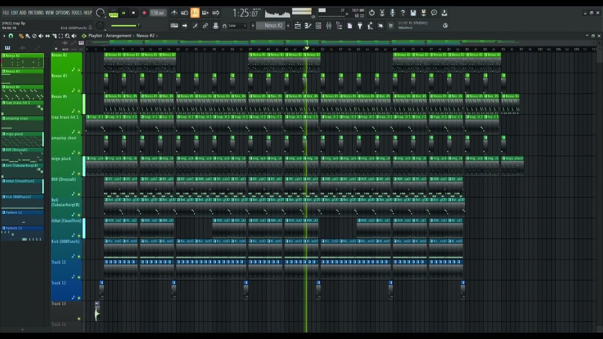Toggle SONG/PAT playback mode button
Image resolution: width=603 pixels, height=339 pixels.
click(x=114, y=13)
